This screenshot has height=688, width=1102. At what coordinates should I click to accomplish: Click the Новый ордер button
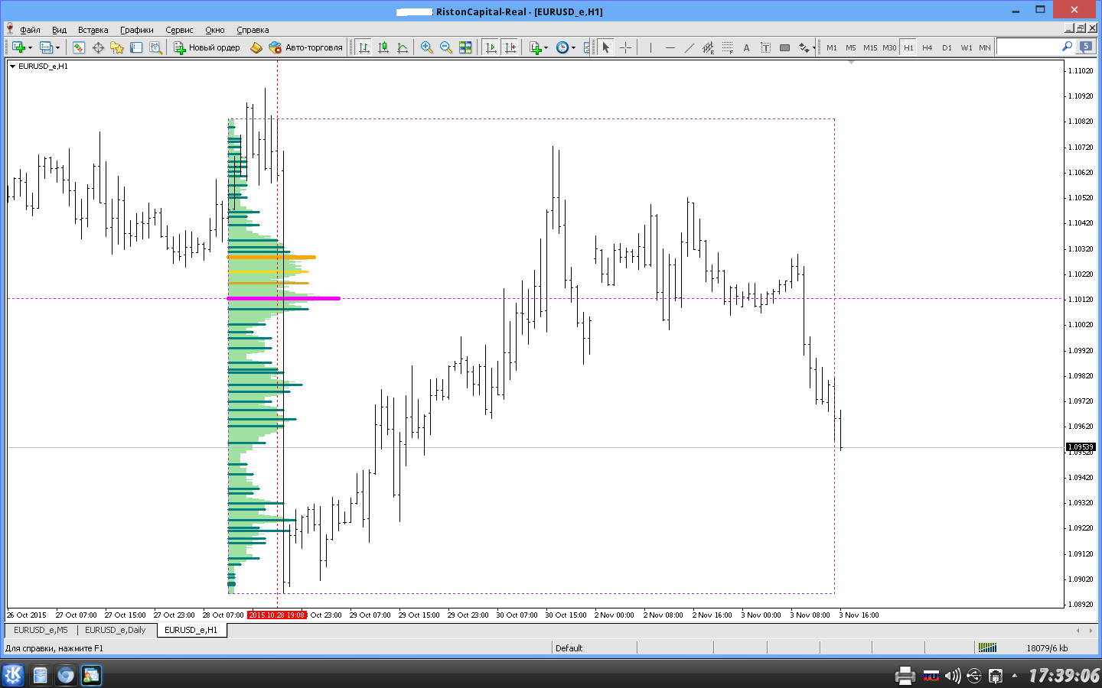click(207, 47)
